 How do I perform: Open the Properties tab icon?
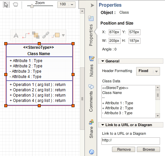[x=91, y=18]
